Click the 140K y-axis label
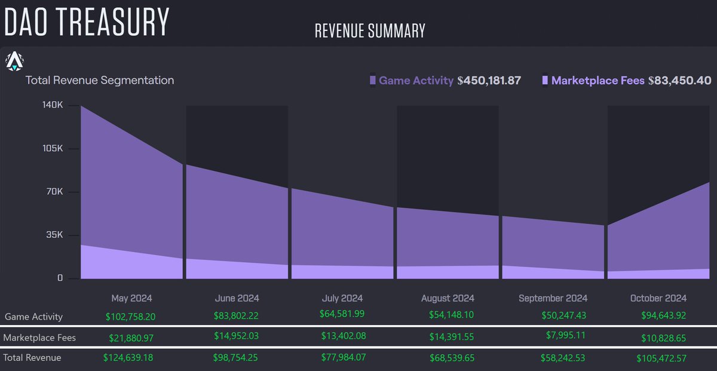This screenshot has width=717, height=371. [x=53, y=105]
